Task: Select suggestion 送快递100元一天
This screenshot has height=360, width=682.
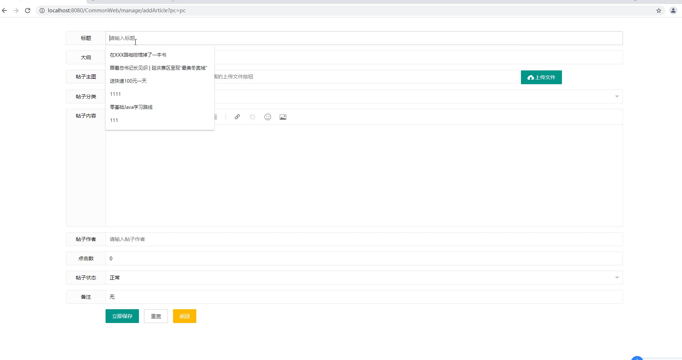Action: (160, 81)
